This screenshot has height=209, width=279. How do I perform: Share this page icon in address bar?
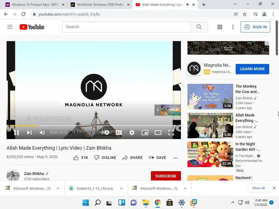tap(236, 14)
